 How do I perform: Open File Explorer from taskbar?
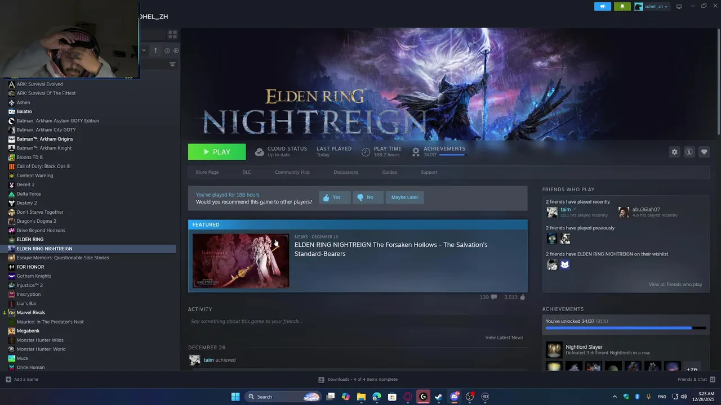pos(361,397)
